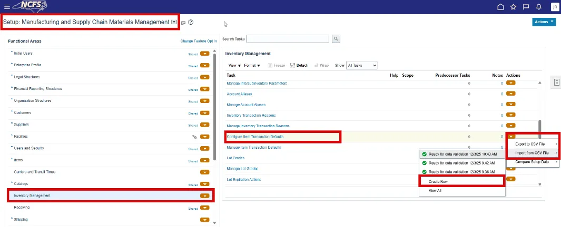This screenshot has width=561, height=227.
Task: Click the Functional Areas vertical scrollbar
Action: click(x=214, y=105)
